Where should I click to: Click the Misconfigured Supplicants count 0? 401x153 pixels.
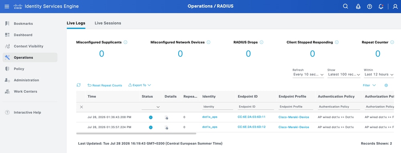click(x=102, y=54)
